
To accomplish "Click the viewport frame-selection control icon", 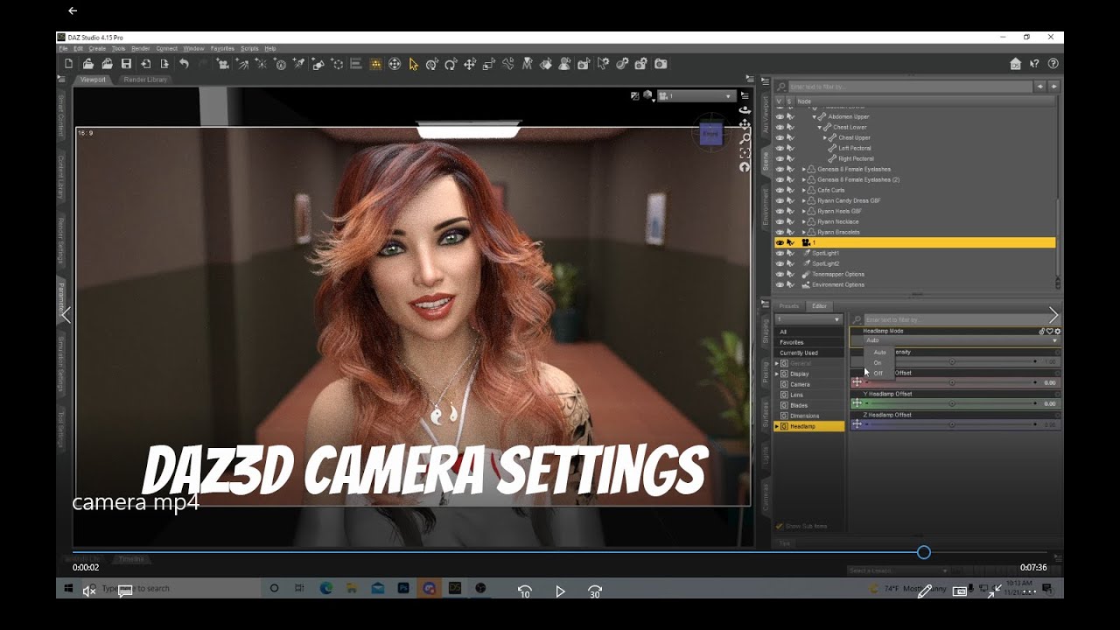I will (745, 153).
